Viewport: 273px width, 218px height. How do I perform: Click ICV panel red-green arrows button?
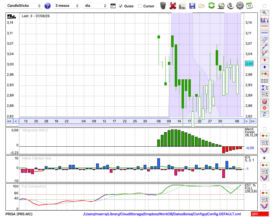click(265, 165)
